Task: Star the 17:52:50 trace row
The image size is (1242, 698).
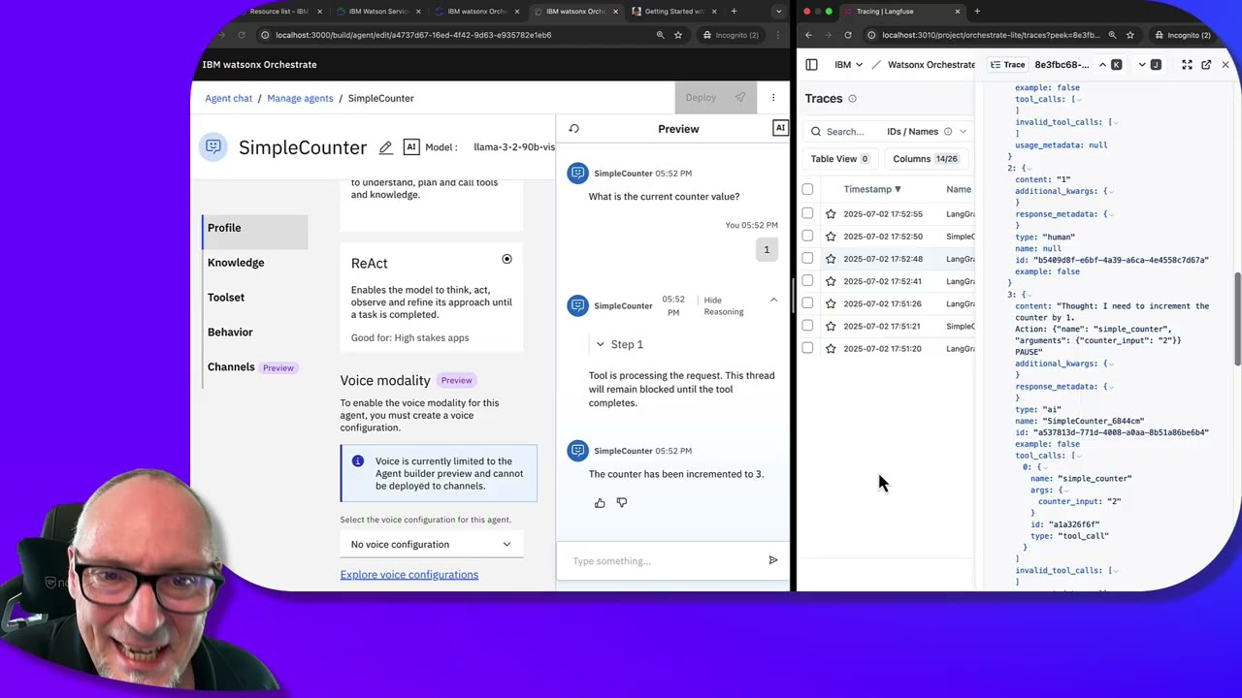Action: coord(831,237)
